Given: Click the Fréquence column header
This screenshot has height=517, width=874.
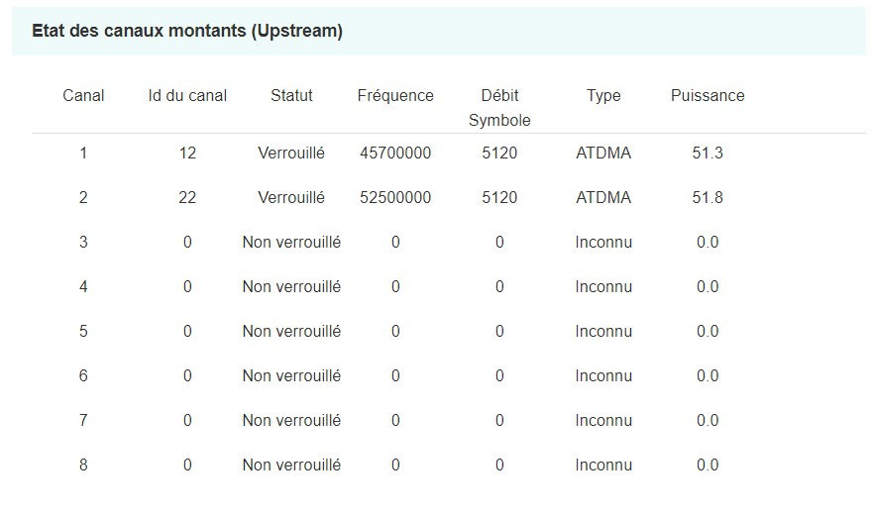Looking at the screenshot, I should [x=395, y=96].
